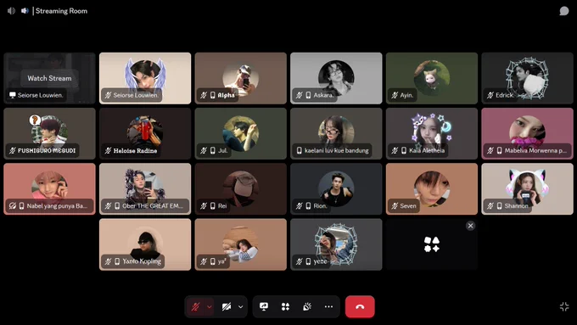This screenshot has height=325, width=577.
Task: Click Rei's mobile device icon
Action: pos(213,205)
